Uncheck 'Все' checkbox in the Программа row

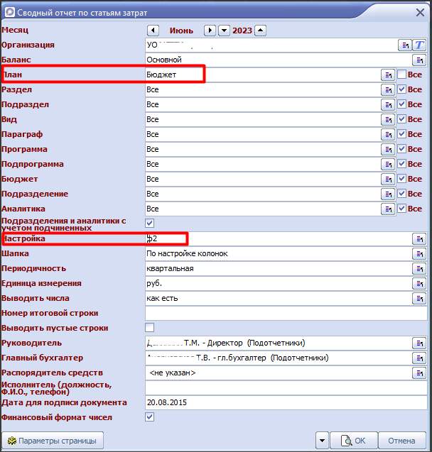point(401,149)
